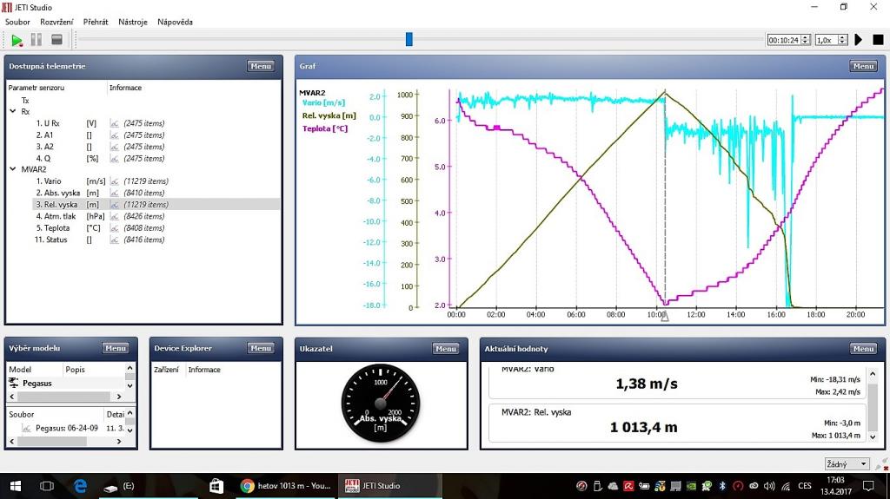The image size is (890, 499).
Task: Start recording with the green play button
Action: tap(17, 40)
